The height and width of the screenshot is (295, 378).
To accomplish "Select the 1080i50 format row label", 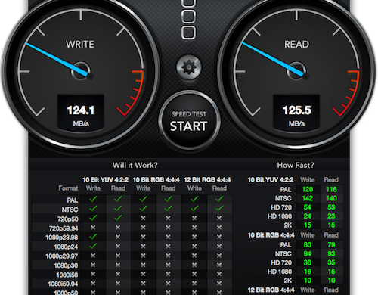I will pos(67,275).
